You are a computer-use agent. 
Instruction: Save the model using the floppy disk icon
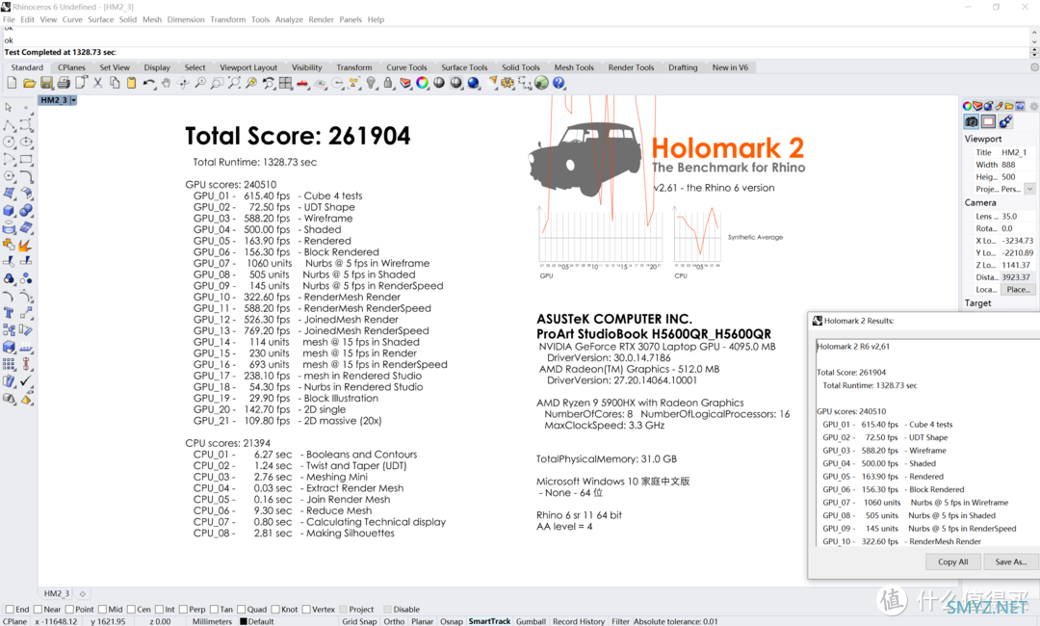46,83
